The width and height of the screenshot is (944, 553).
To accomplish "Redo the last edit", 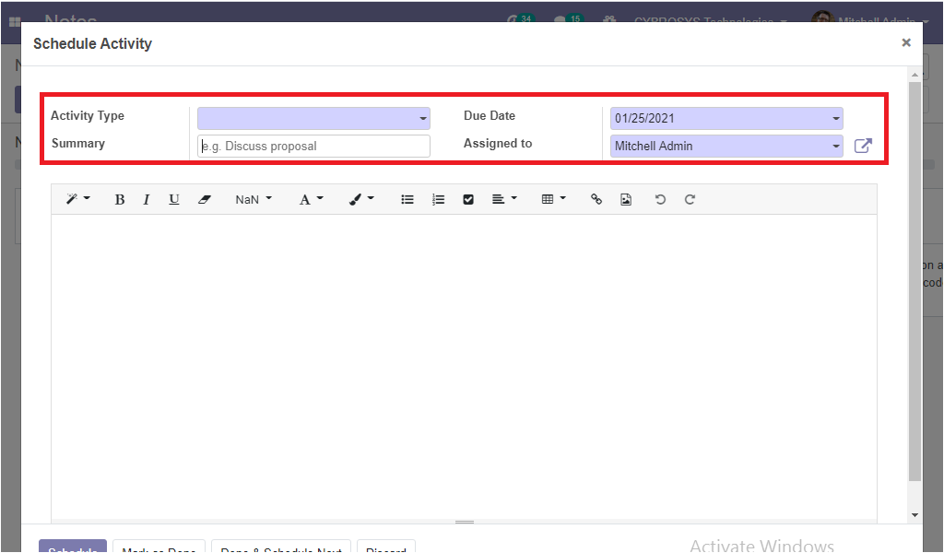I will (x=690, y=199).
